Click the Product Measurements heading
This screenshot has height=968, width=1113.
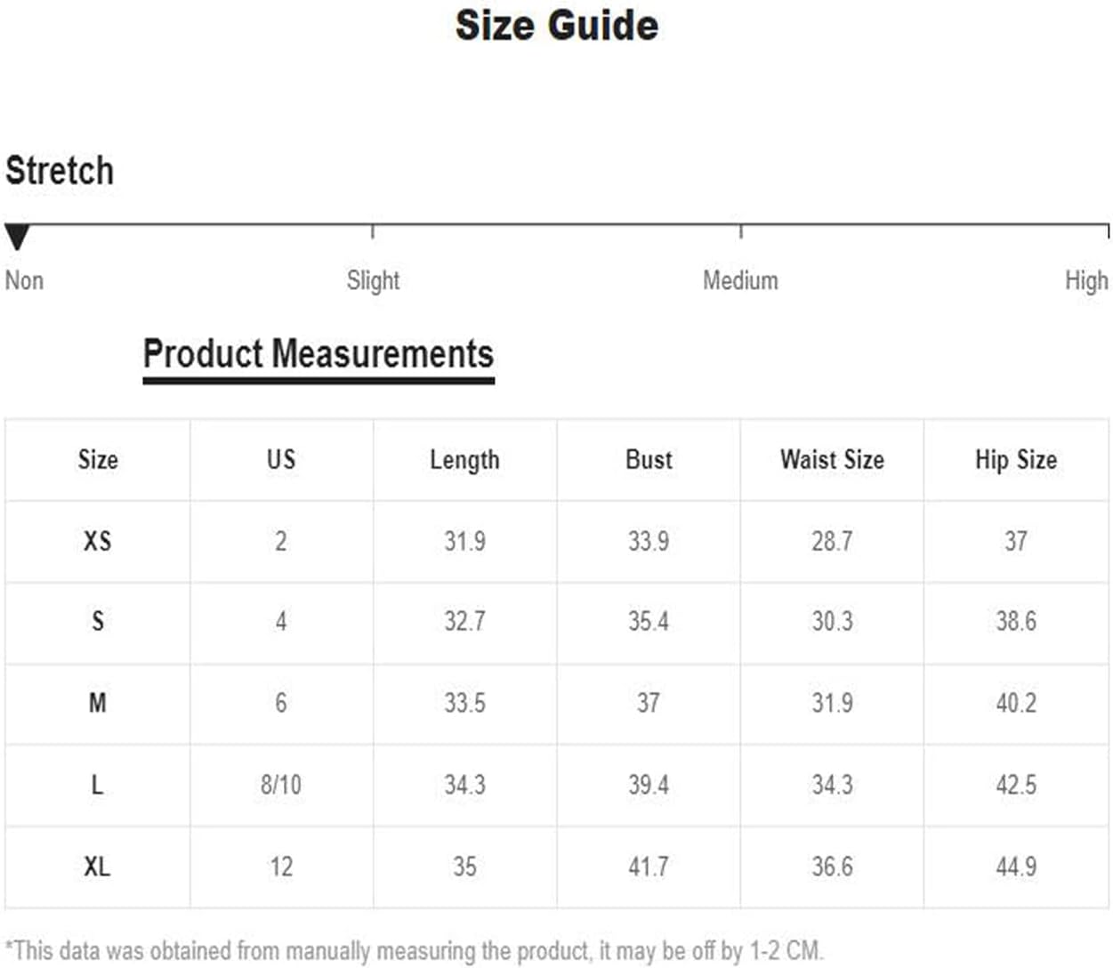pyautogui.click(x=319, y=354)
